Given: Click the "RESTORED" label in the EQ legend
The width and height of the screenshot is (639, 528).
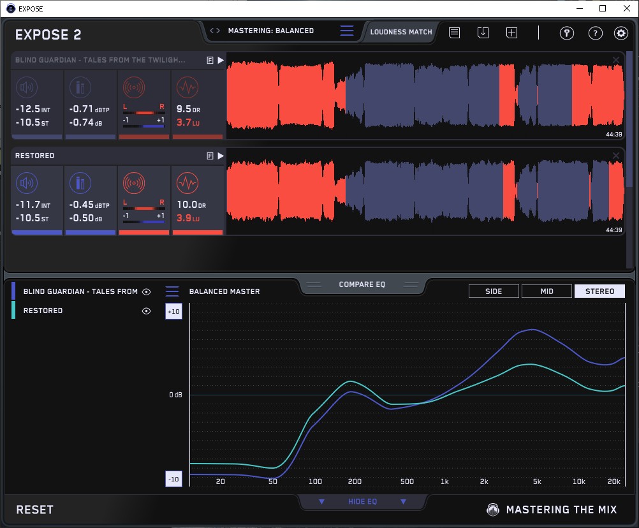Looking at the screenshot, I should pyautogui.click(x=43, y=311).
